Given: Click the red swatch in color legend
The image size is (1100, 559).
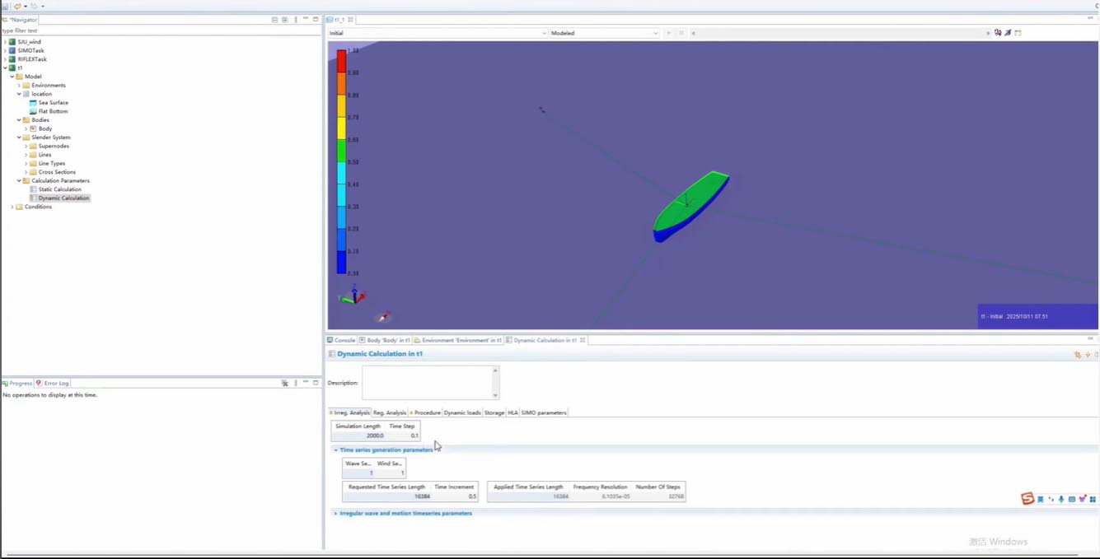Looking at the screenshot, I should (341, 62).
